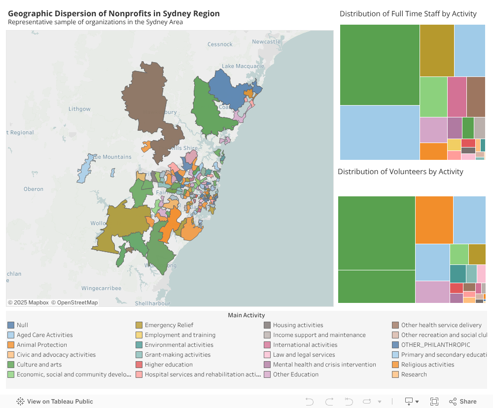
Task: Open the View on Tableau Public link
Action: click(x=60, y=402)
